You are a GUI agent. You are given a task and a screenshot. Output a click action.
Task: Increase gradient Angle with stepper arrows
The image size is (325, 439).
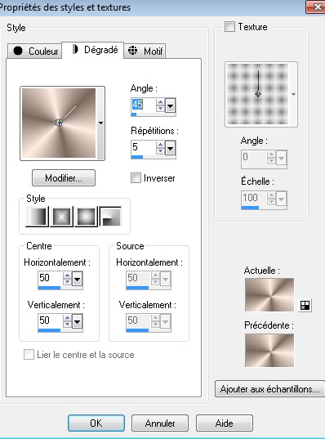160,102
